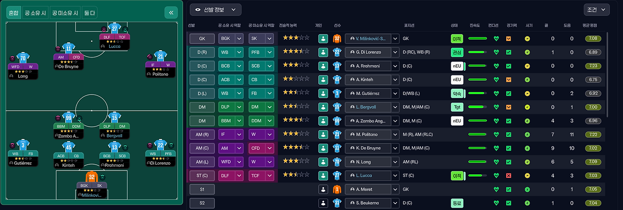This screenshot has width=623, height=210.
Task: Collapse the pitch panel with double chevron
Action: (x=171, y=13)
